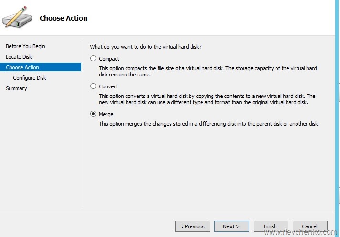Click the Previous button

[192, 226]
